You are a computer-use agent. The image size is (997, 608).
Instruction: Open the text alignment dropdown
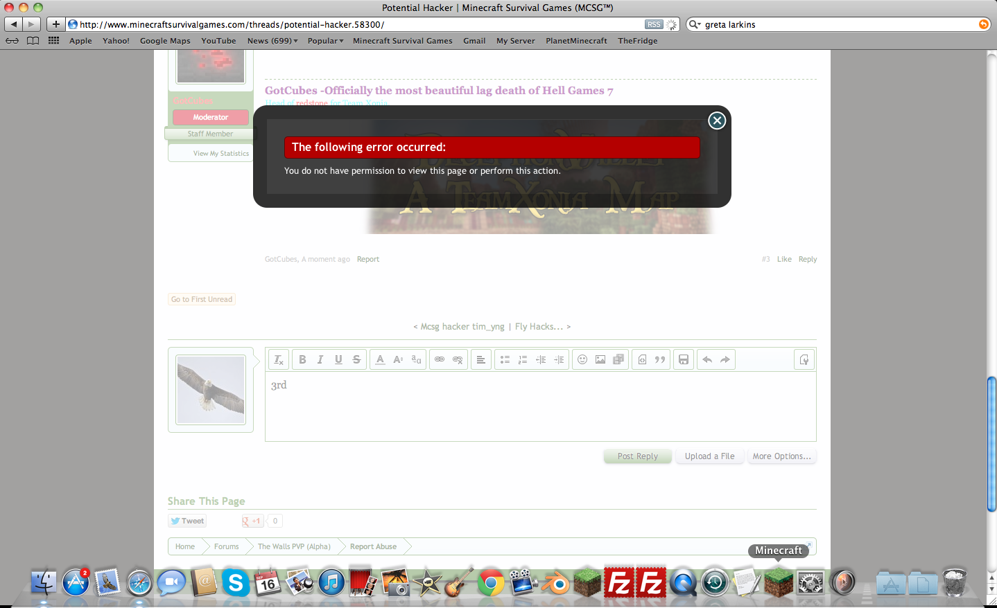coord(481,359)
